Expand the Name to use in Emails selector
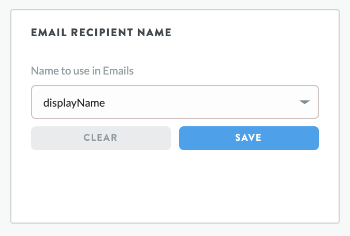The image size is (350, 236). [x=174, y=102]
